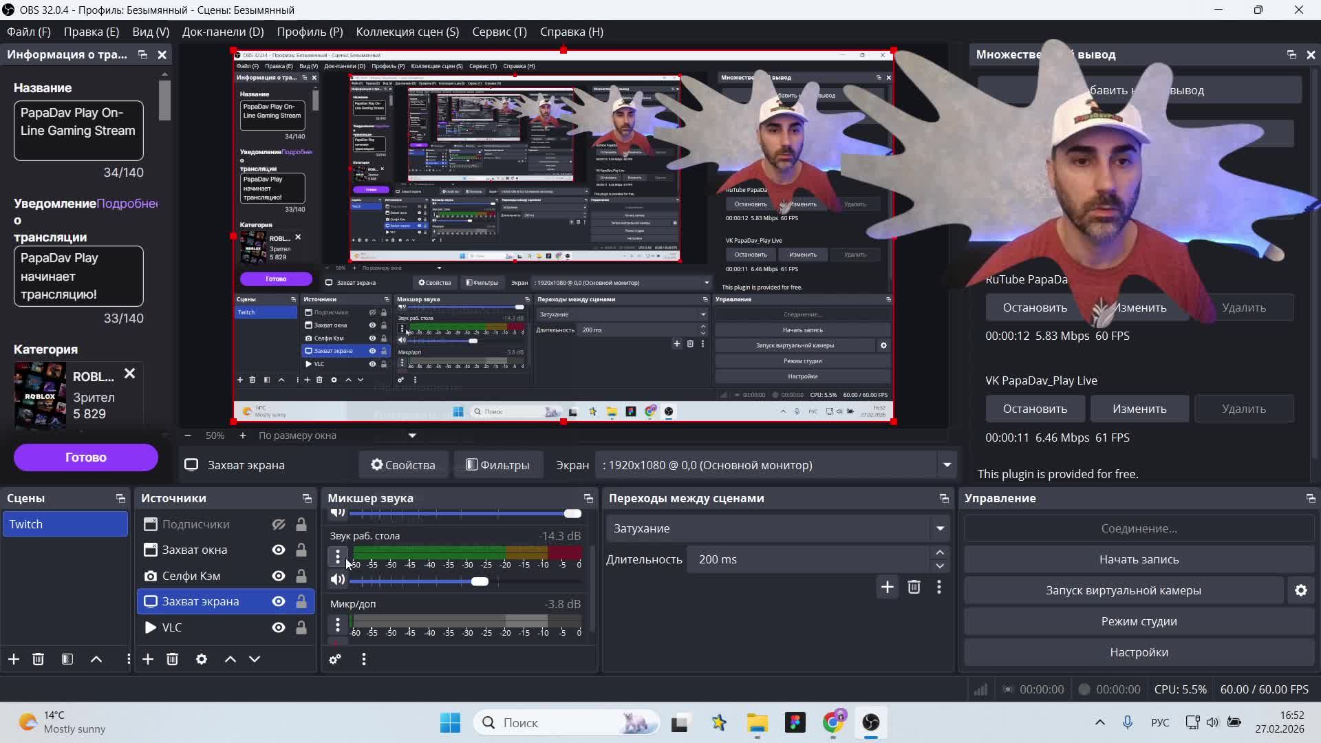Image resolution: width=1321 pixels, height=743 pixels.
Task: Unlock the VLC source lock
Action: tap(301, 627)
